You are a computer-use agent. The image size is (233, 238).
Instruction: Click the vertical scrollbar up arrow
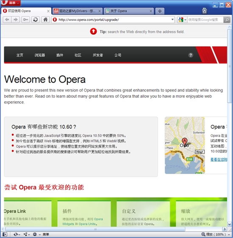coord(229,27)
